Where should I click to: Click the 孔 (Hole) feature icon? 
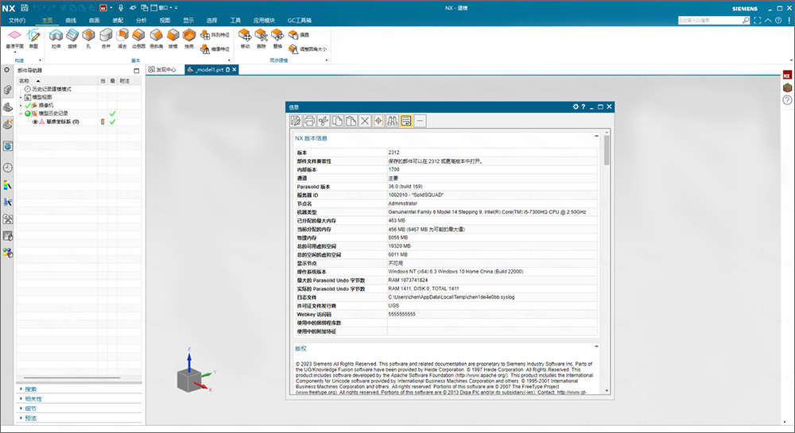pos(89,37)
